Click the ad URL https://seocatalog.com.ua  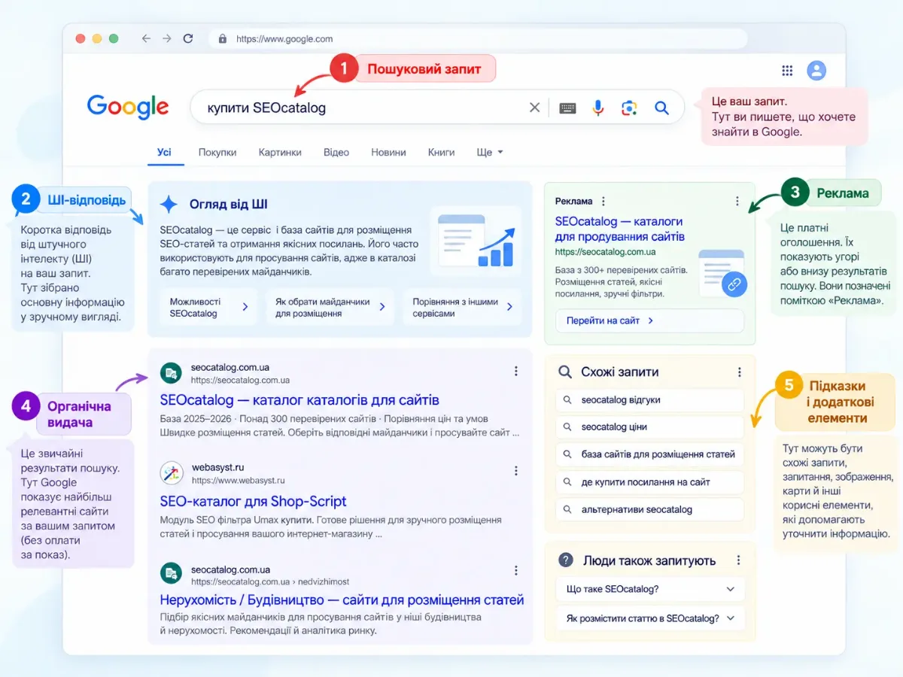(605, 252)
